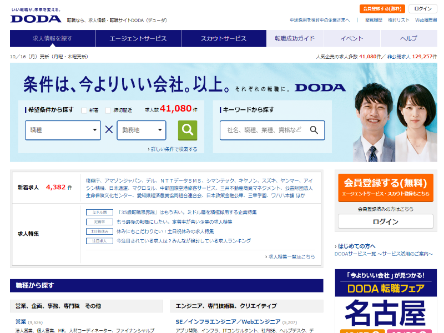Tick the 新着 checkbox
Screen dimensions: 444x333
84,110
